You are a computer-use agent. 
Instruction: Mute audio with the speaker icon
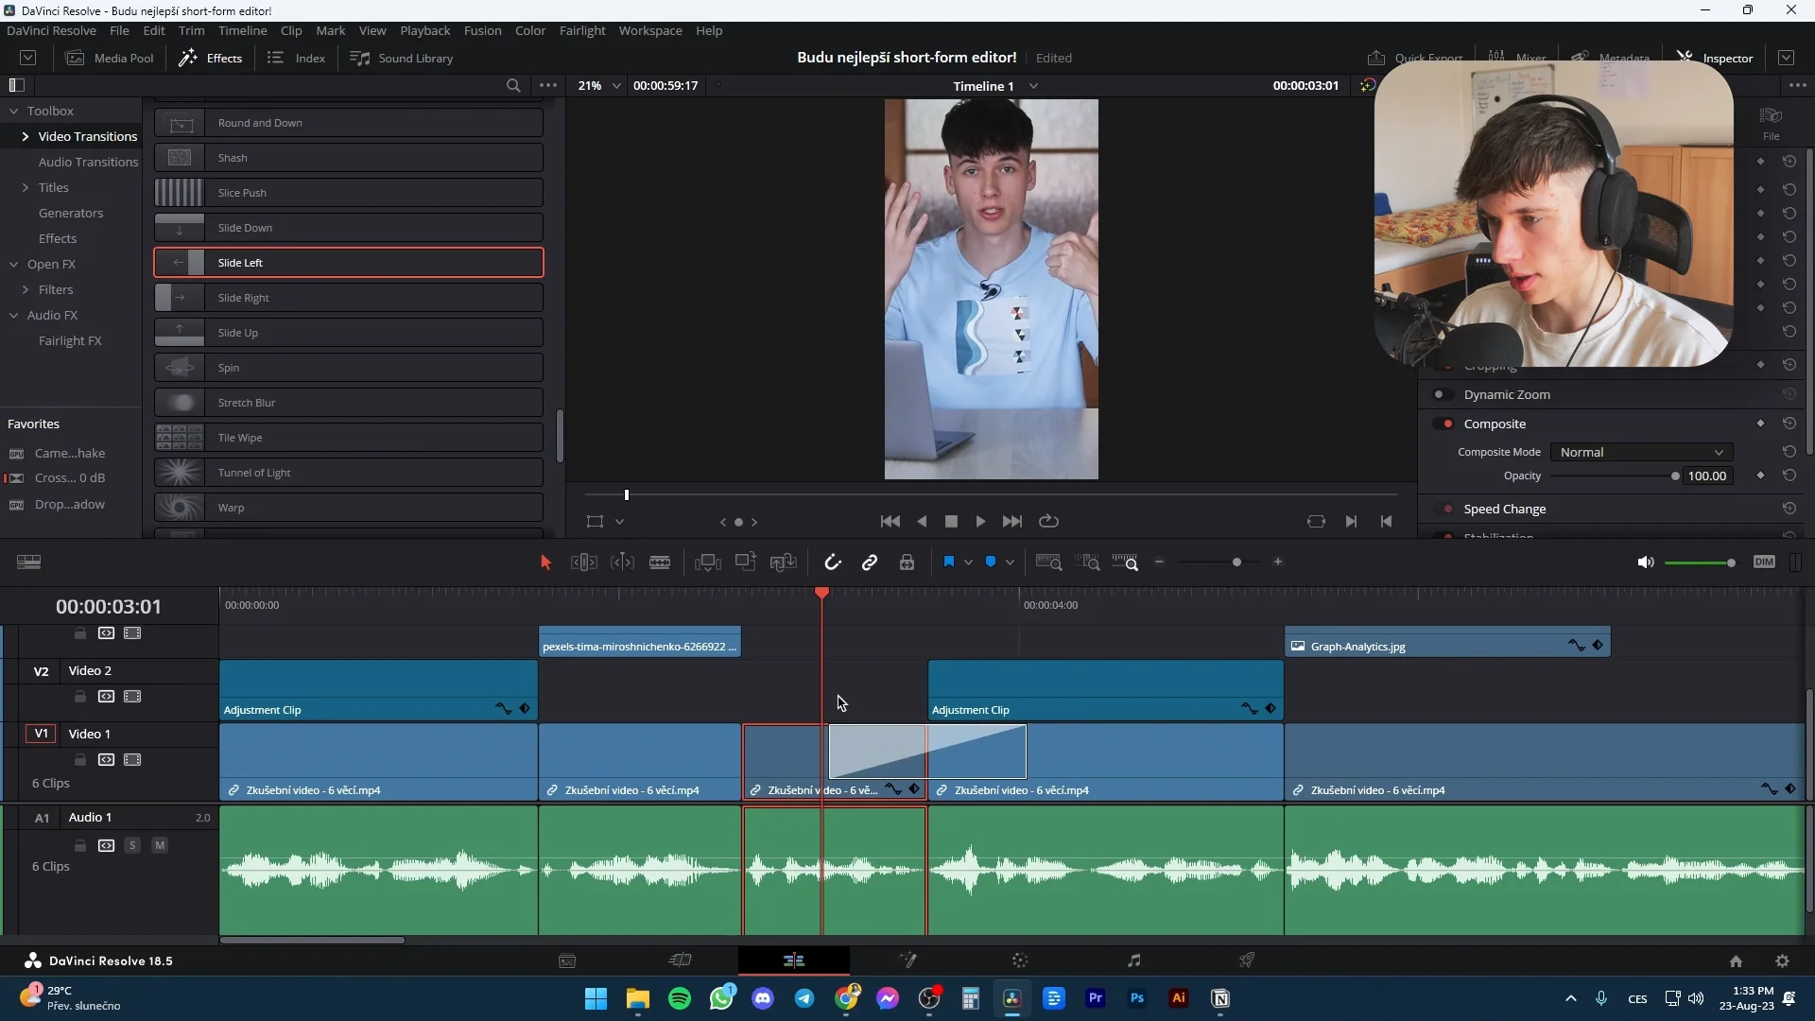[1645, 562]
